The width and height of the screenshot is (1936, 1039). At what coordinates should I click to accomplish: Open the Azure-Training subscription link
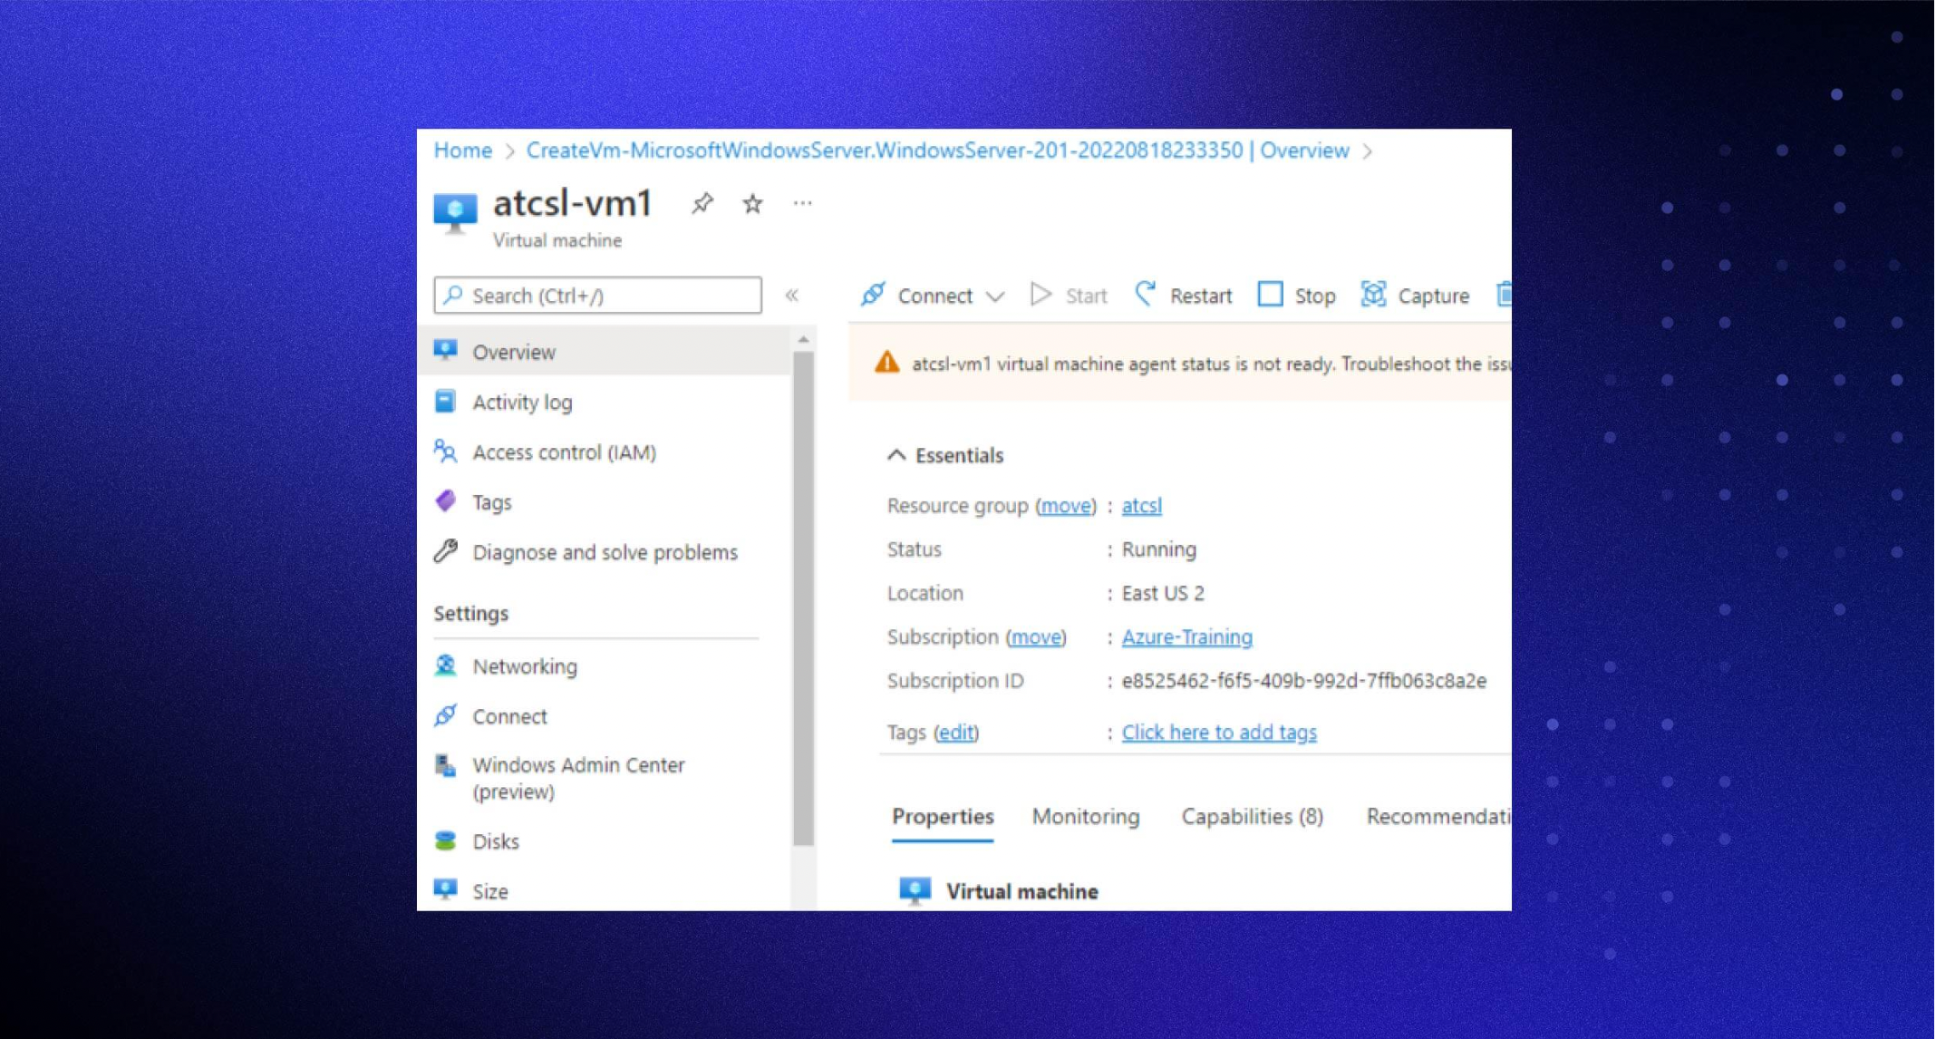[x=1186, y=637]
